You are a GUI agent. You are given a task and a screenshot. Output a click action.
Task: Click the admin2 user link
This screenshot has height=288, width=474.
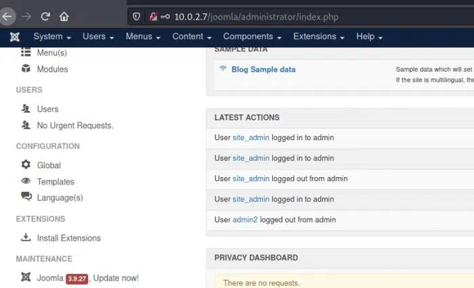click(x=245, y=220)
